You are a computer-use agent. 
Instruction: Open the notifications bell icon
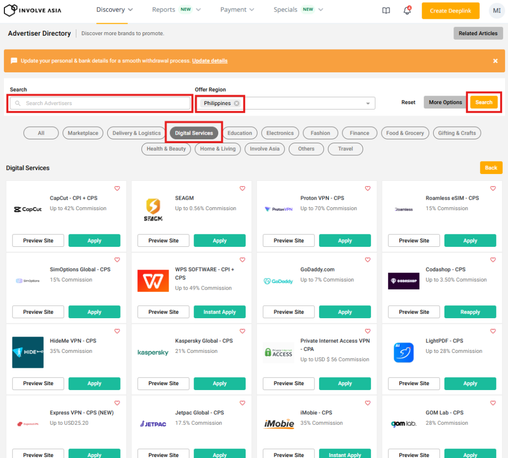click(407, 10)
